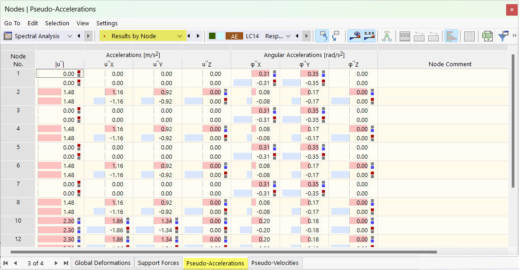520x270 pixels.
Task: Open the Pseudo-Velocities tab
Action: coord(275,263)
